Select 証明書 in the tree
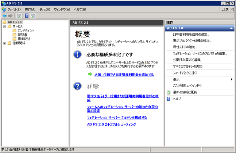Screen dimensions: 236x153 (x=22, y=35)
